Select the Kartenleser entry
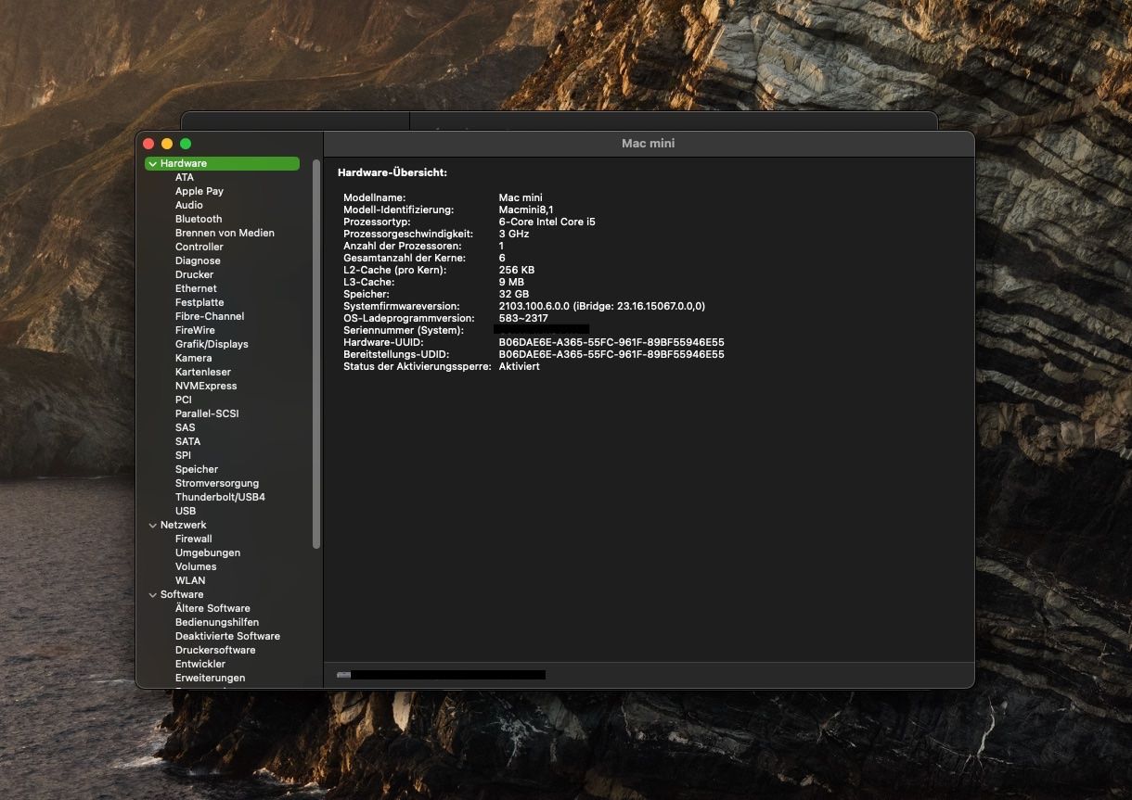 pos(203,372)
